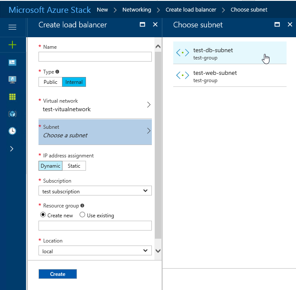Close the Choose subnet blade
This screenshot has height=290, width=296.
[x=290, y=24]
